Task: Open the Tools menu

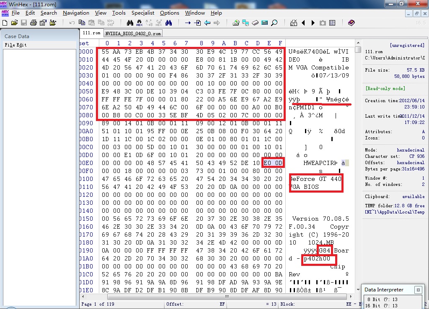Action: pyautogui.click(x=119, y=13)
